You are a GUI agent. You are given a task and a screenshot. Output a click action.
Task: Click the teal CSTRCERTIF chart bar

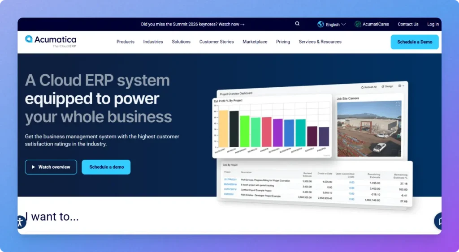(x=300, y=133)
